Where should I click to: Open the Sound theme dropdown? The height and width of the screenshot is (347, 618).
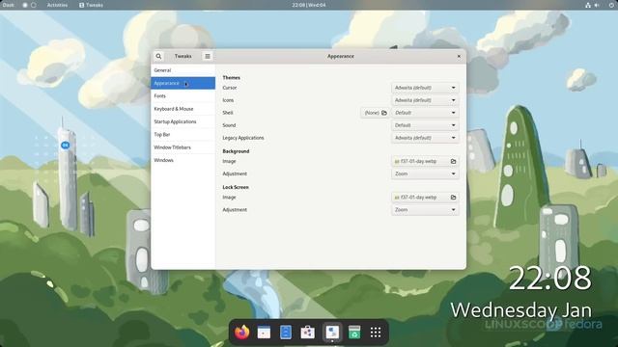click(425, 125)
